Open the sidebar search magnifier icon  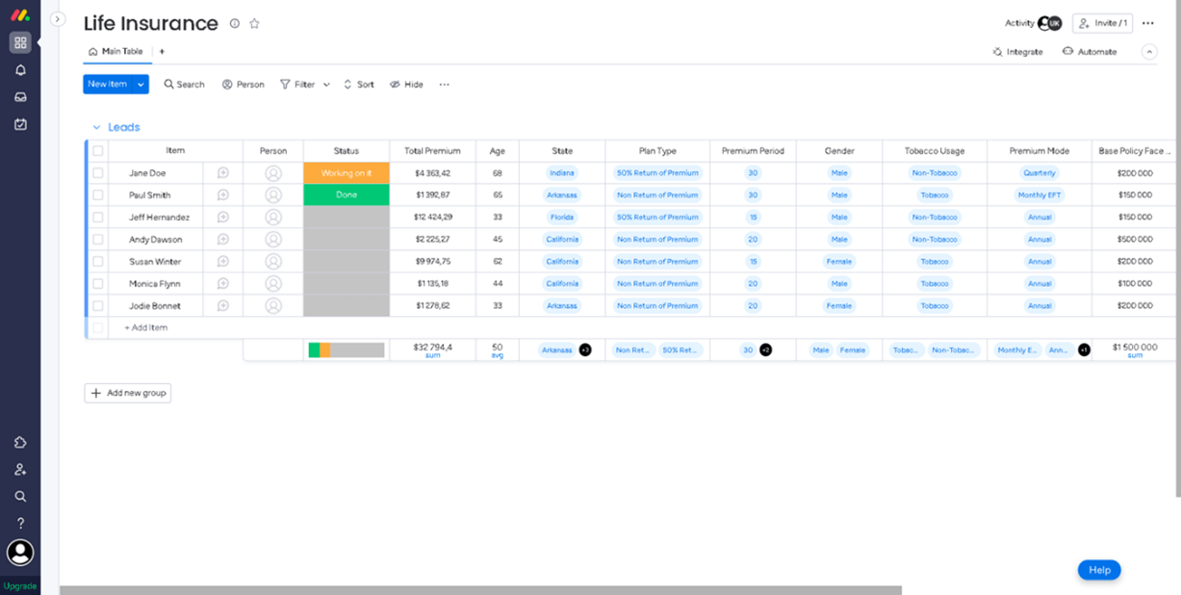click(x=20, y=496)
